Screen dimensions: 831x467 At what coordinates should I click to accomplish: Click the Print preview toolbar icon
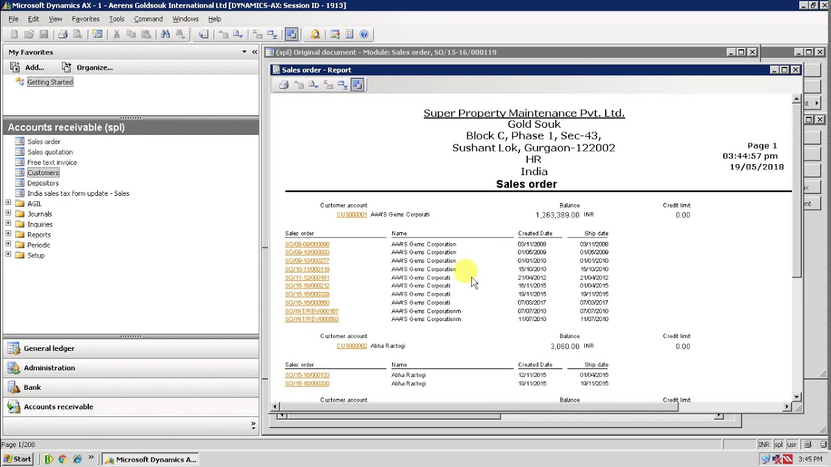point(78,34)
